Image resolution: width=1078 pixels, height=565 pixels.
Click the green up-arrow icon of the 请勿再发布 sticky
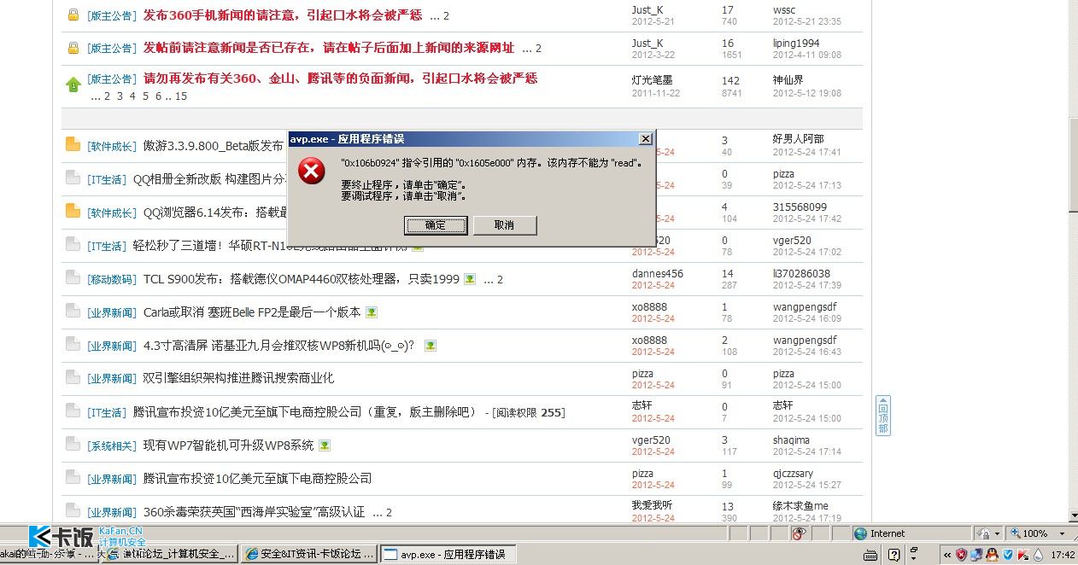[73, 84]
